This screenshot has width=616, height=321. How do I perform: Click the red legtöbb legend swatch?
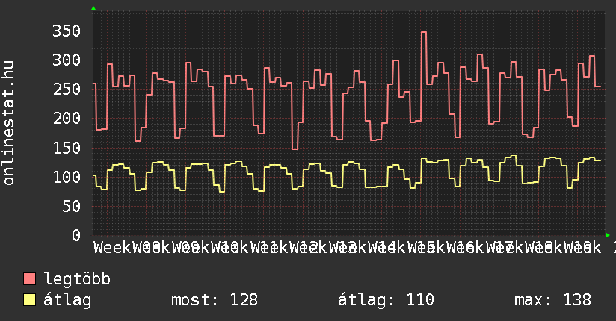29,279
